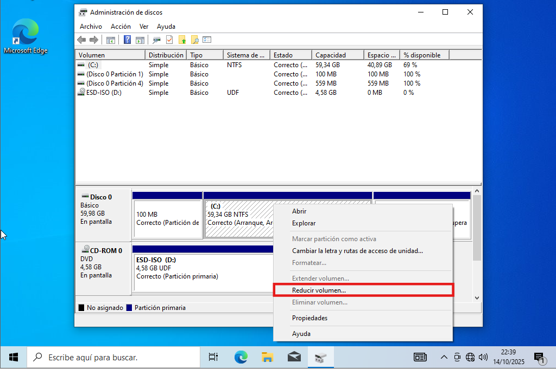Toggle the show/hide action pane icon
This screenshot has width=556, height=369.
(x=140, y=40)
